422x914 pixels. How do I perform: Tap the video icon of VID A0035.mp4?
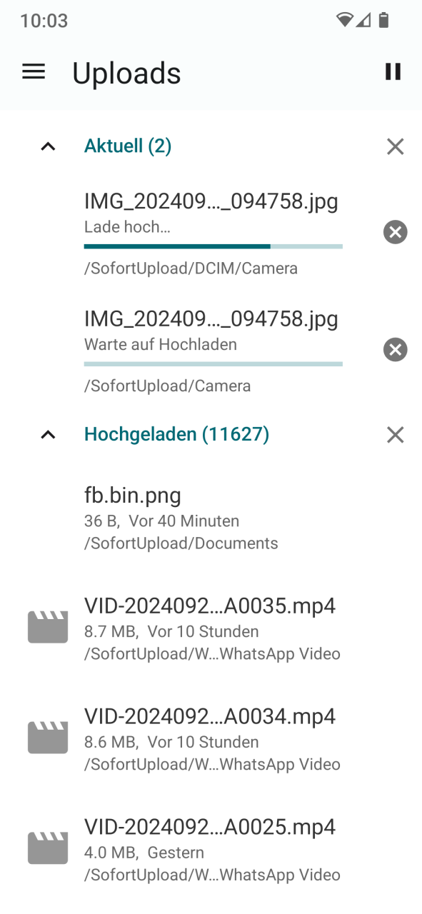(x=48, y=627)
